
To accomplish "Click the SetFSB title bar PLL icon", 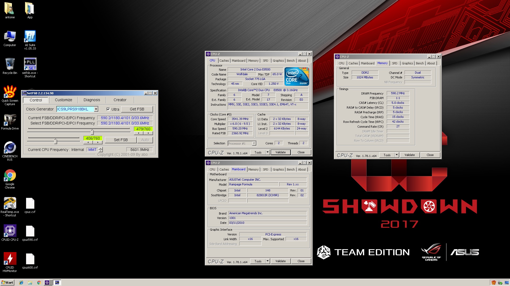I will point(24,93).
